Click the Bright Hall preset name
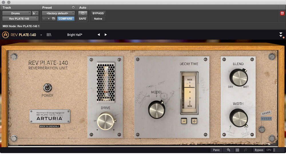Screen dimensions: 286x155 coord(75,35)
